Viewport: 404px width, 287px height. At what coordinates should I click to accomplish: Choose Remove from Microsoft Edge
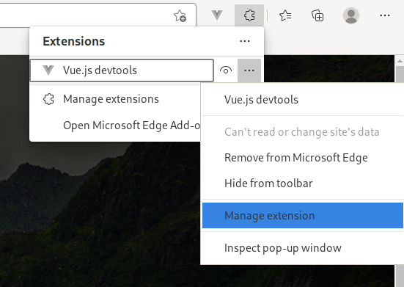coord(302,158)
